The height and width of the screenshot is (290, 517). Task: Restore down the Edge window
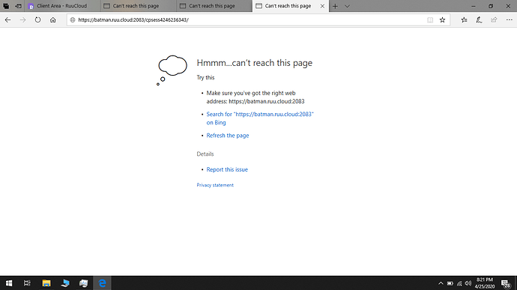[491, 6]
